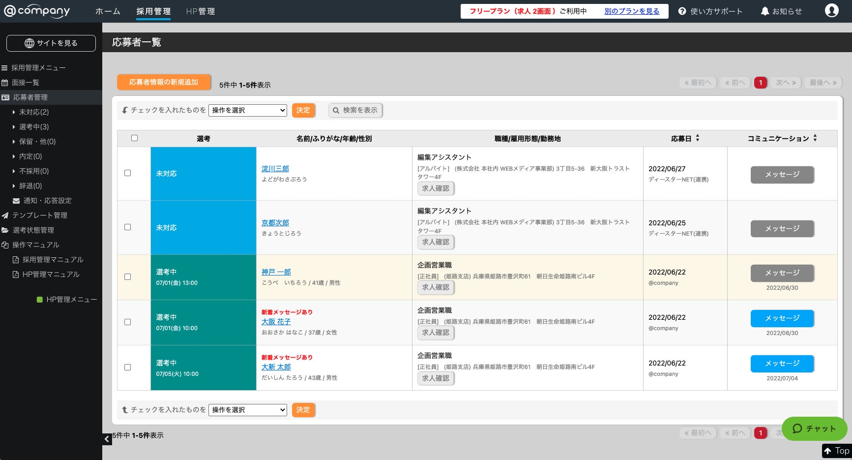Open the top 操作を選択 dropdown

(248, 110)
